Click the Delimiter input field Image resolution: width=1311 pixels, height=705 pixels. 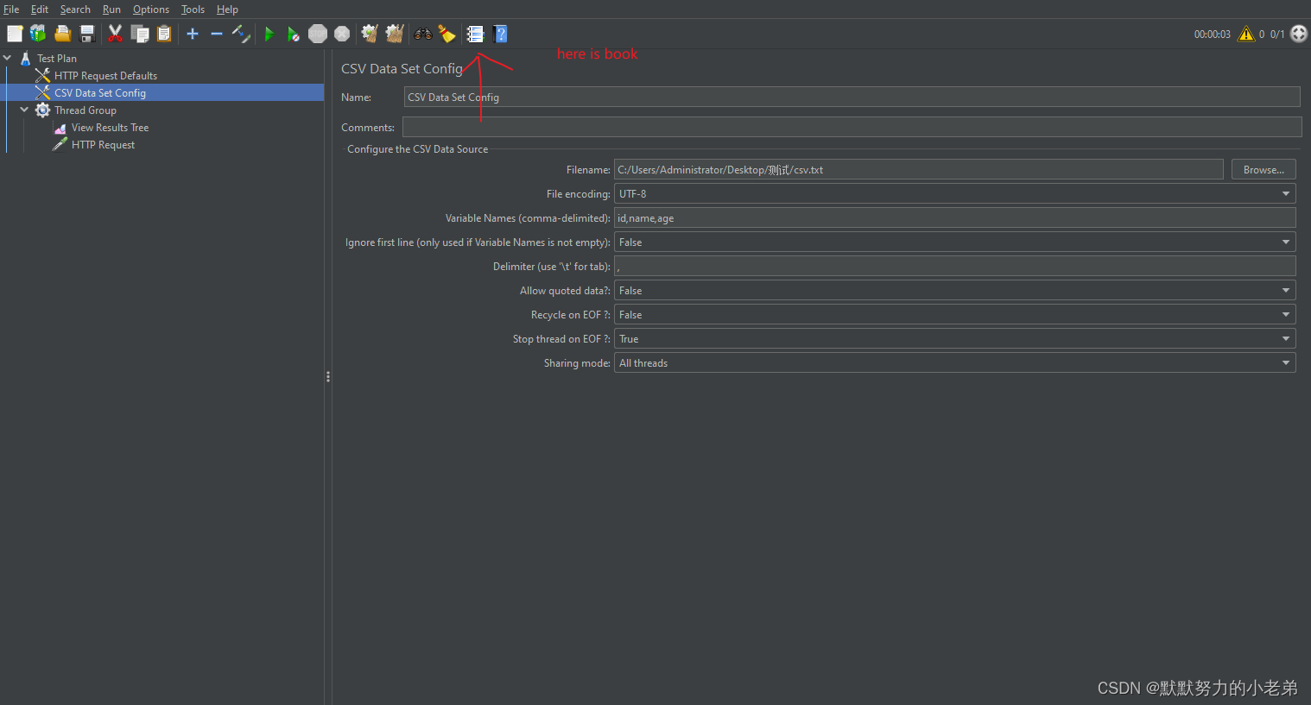[954, 267]
